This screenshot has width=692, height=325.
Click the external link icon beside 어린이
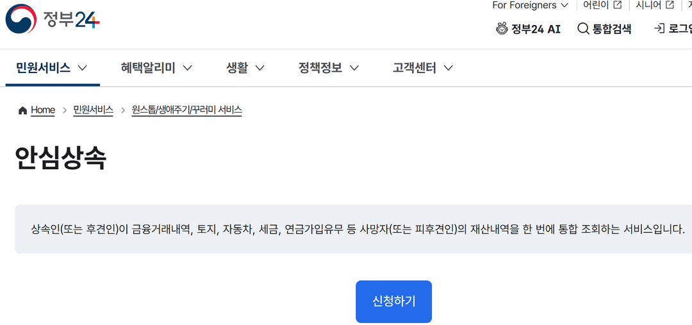click(x=618, y=5)
